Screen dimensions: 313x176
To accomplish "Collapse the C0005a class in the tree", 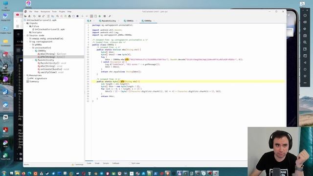I will [33, 51].
